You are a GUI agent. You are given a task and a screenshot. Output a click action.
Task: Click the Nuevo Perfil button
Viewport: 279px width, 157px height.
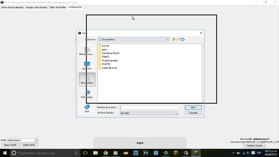[10, 145]
